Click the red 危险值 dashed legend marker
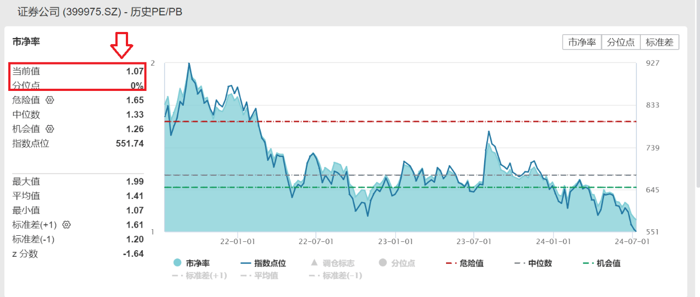 tap(452, 263)
